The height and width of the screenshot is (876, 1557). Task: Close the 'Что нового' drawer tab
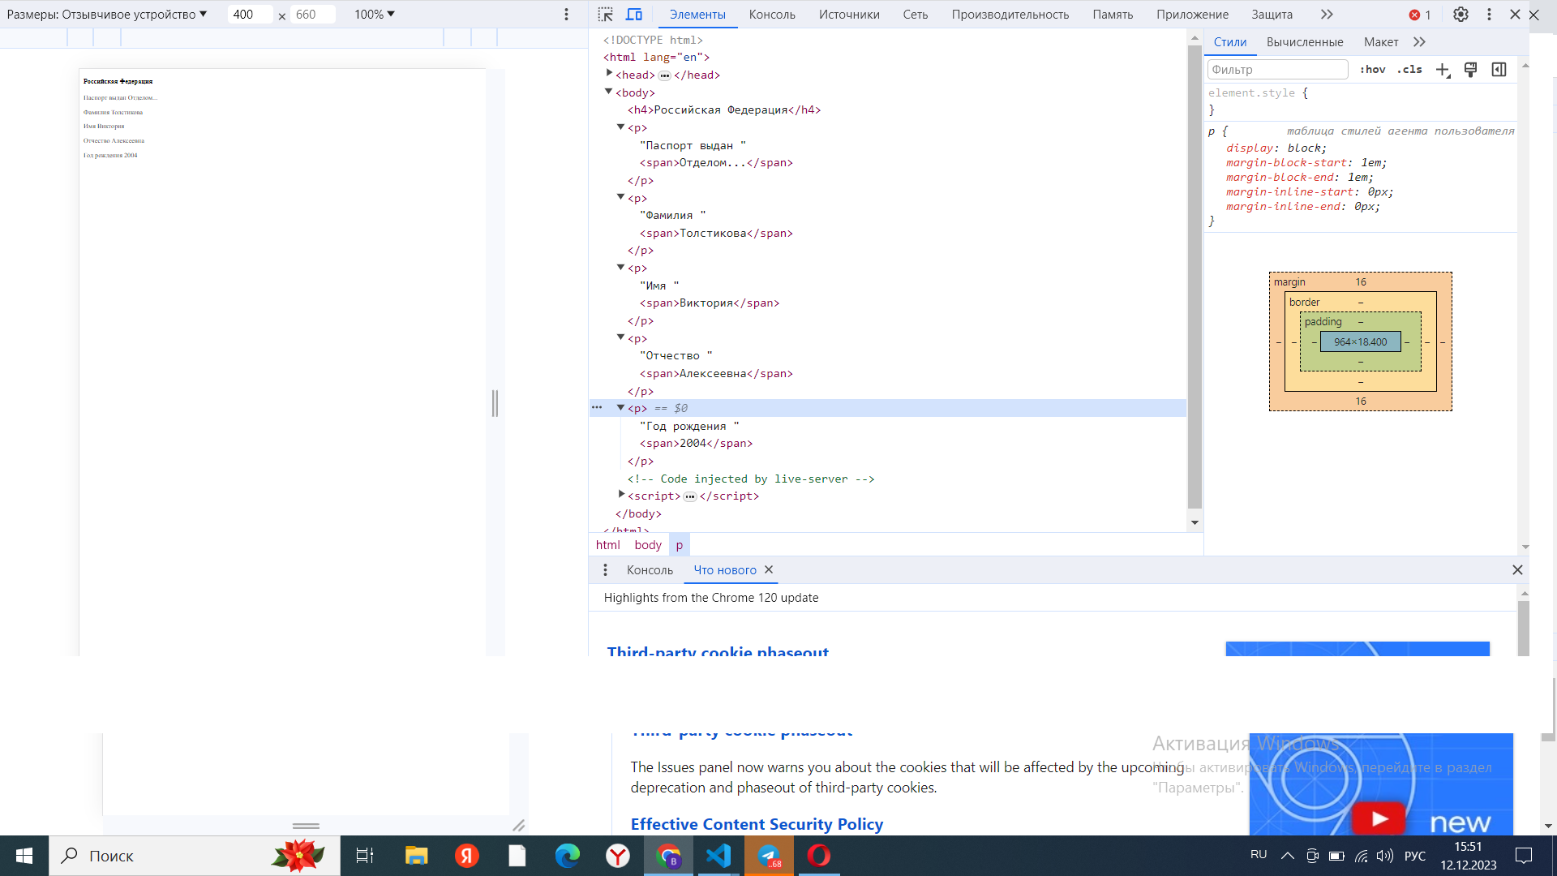tap(769, 570)
